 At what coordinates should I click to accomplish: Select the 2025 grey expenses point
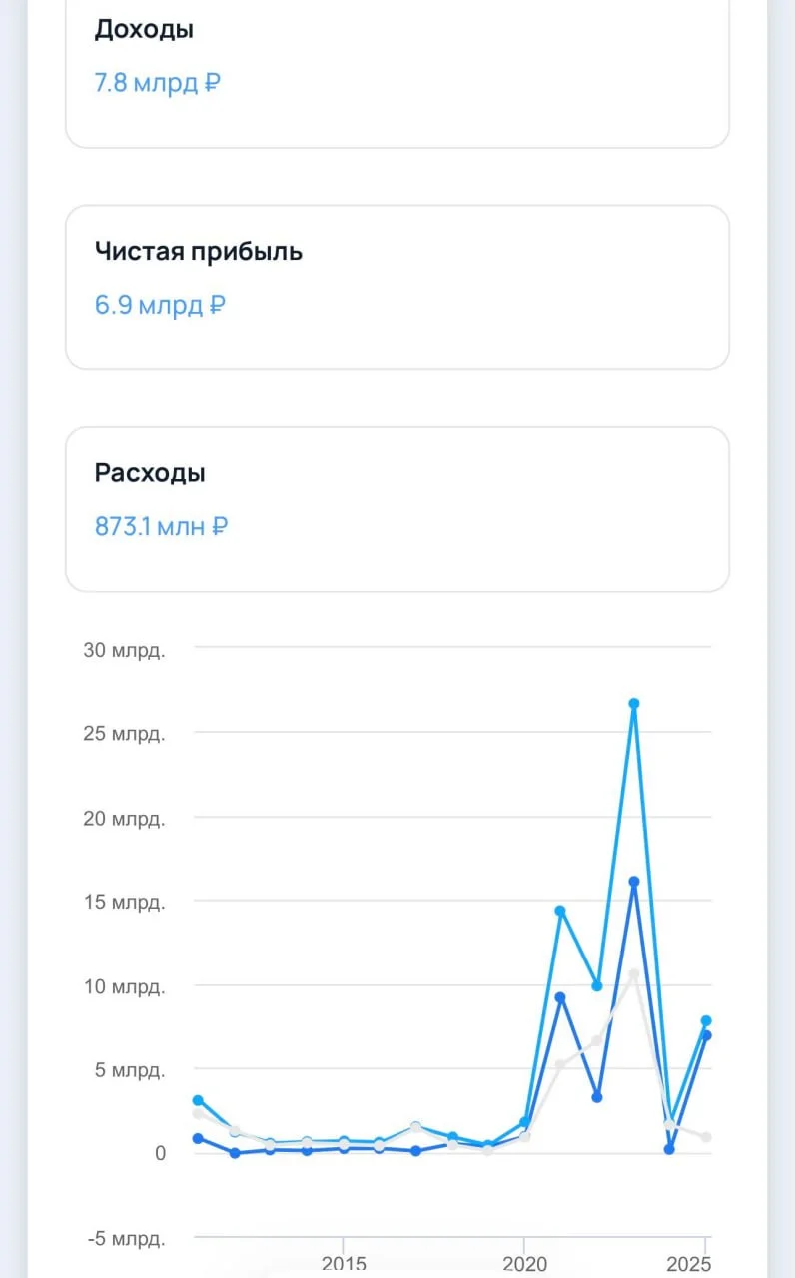point(705,1137)
